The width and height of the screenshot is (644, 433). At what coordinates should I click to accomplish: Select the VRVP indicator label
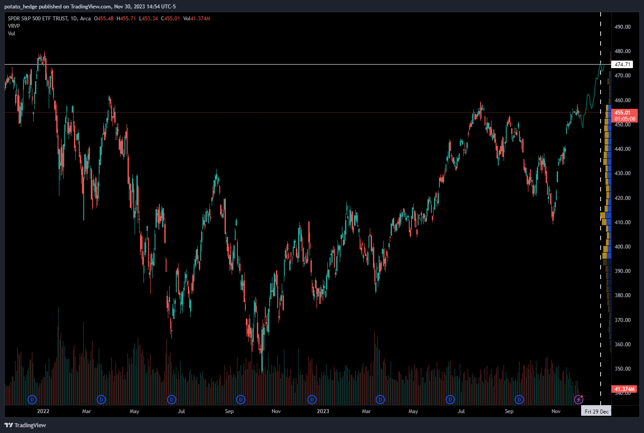14,26
